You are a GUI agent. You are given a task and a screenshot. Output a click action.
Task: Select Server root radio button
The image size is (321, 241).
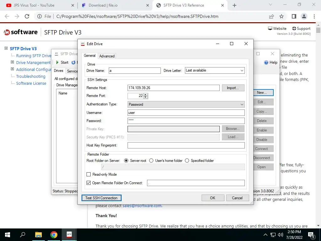126,161
